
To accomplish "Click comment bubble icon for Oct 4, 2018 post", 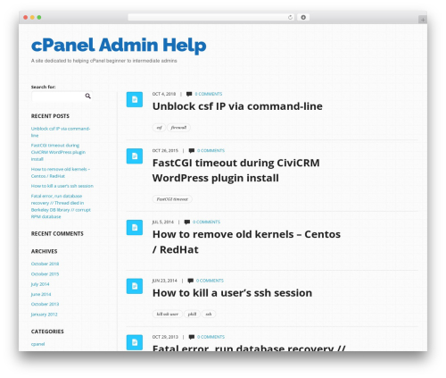I will [189, 94].
